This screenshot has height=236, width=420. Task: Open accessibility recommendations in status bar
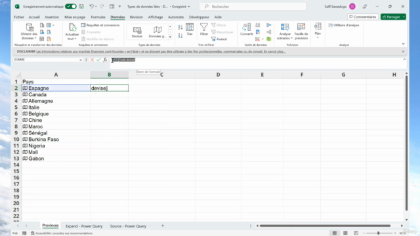pyautogui.click(x=62, y=233)
